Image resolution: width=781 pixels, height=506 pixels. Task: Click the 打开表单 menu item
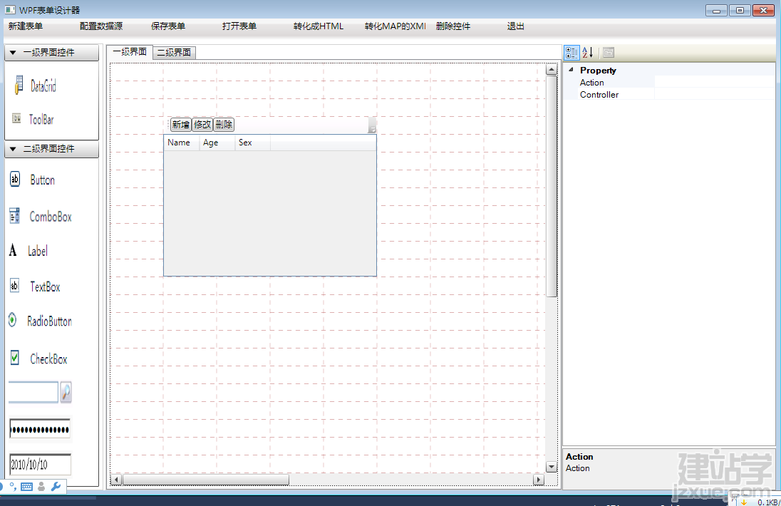pyautogui.click(x=239, y=26)
